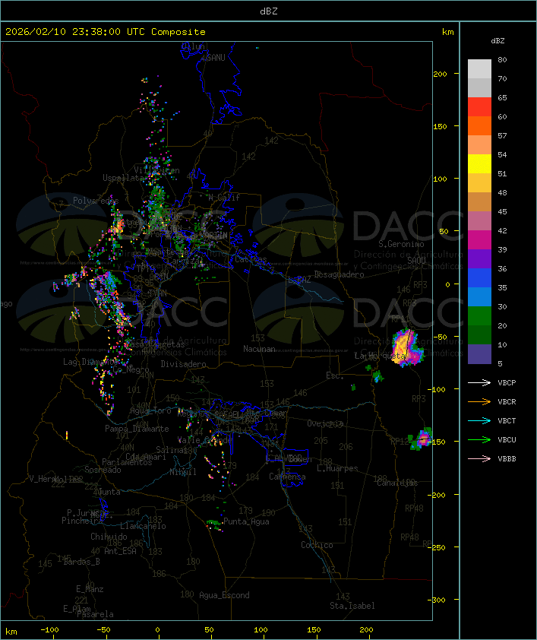Click the Cochico place label
Viewport: 537px width, 640px height.
coord(317,545)
